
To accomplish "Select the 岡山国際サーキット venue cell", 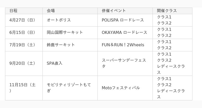I will pos(65,32).
